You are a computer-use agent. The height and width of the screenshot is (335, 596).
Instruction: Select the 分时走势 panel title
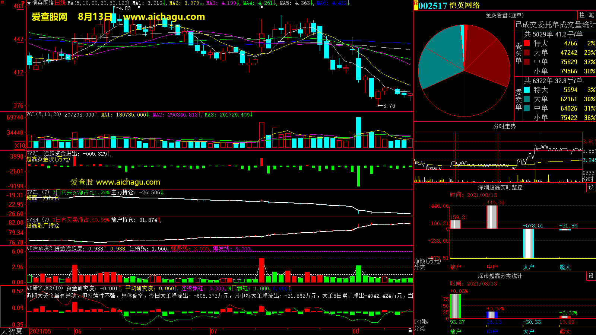click(x=504, y=127)
